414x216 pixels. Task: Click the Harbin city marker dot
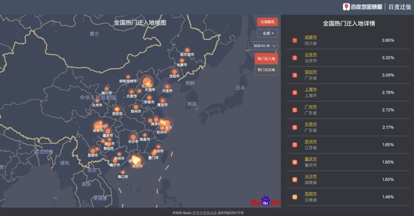point(187,50)
